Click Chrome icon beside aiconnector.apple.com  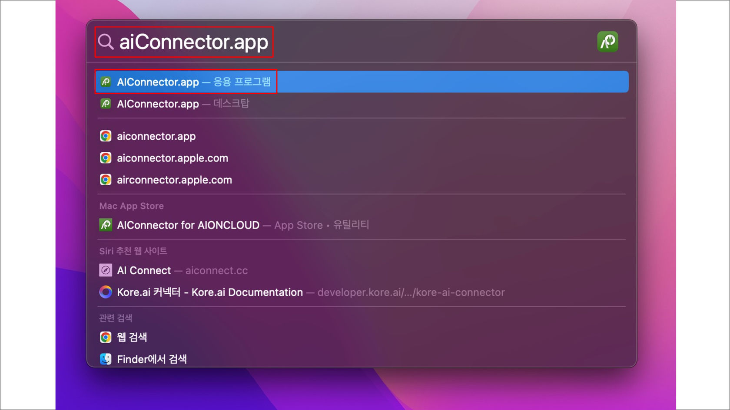[x=106, y=158]
